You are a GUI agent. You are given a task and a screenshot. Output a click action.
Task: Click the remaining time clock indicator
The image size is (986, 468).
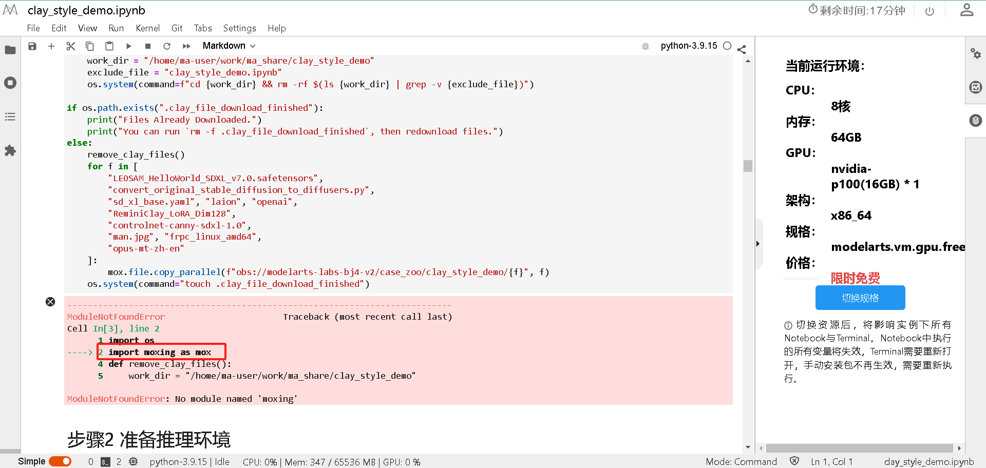coord(857,10)
